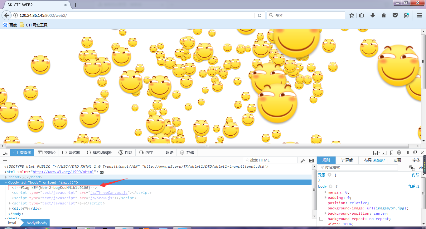Open the js/Snow.js script link
This screenshot has width=426, height=229.
(101, 198)
